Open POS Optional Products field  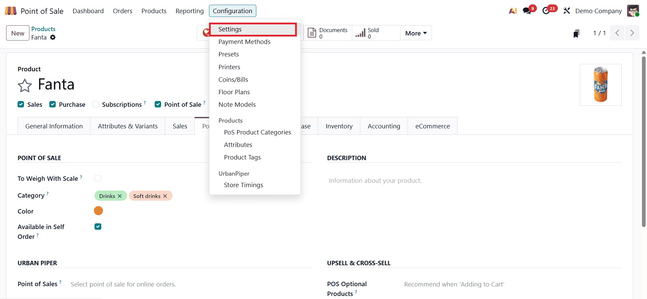click(x=513, y=284)
